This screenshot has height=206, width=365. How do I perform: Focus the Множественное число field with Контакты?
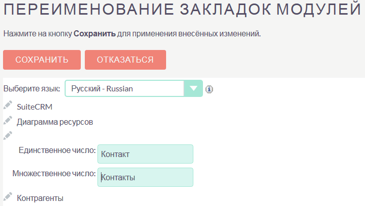(x=145, y=177)
